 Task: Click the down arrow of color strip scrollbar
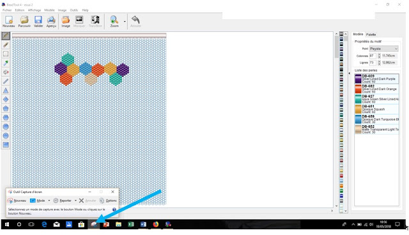click(x=346, y=211)
